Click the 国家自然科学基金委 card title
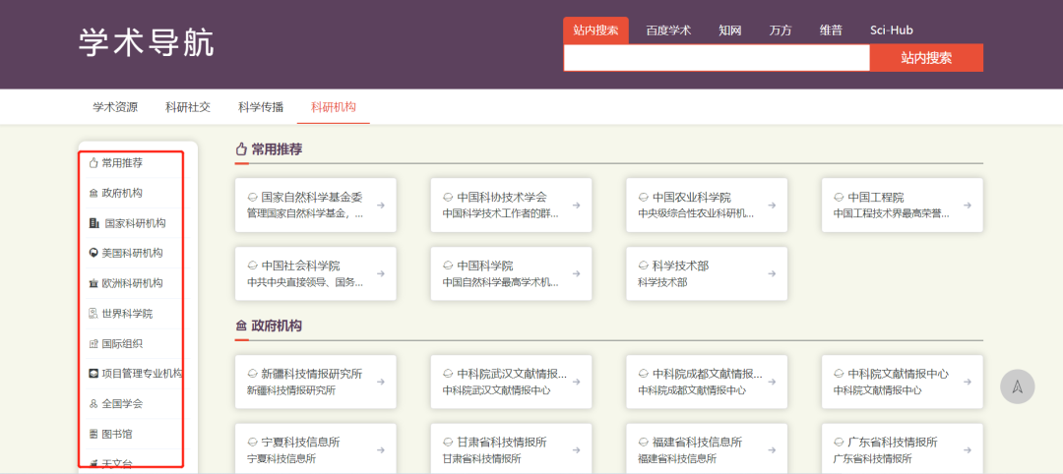This screenshot has width=1063, height=474. point(312,198)
